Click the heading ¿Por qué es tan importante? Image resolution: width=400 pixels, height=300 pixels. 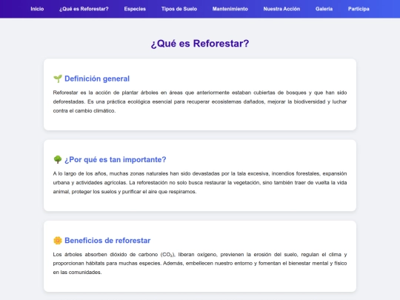click(116, 159)
